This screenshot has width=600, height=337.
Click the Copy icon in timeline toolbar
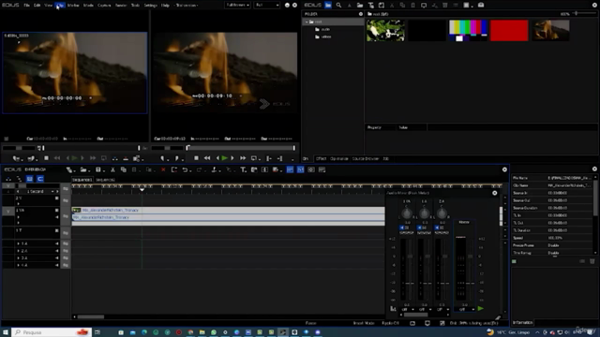click(123, 169)
